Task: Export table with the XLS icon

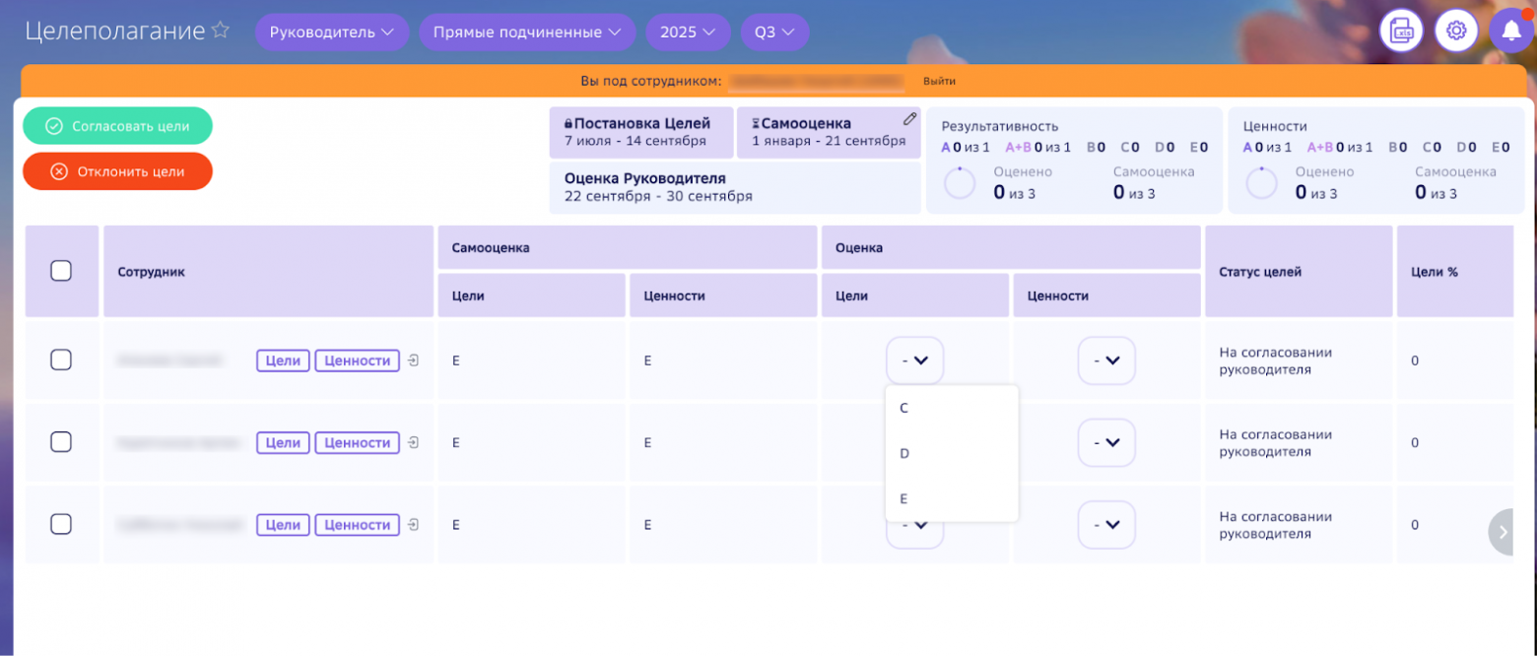Action: click(1401, 32)
